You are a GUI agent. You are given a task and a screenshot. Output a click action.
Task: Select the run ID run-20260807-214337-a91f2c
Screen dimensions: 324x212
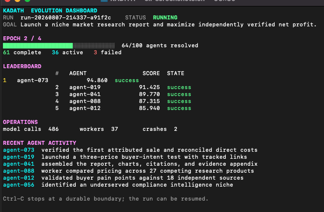[66, 17]
